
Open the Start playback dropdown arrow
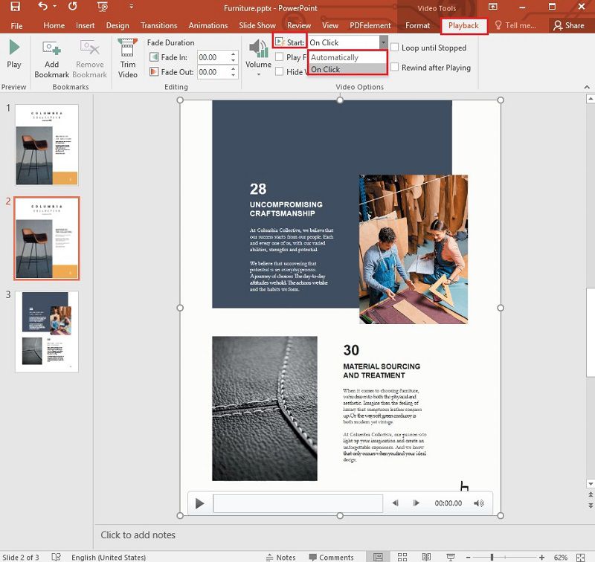pyautogui.click(x=384, y=42)
